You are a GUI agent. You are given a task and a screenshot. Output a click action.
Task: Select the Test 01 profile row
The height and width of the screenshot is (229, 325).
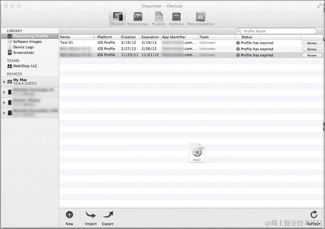coord(191,43)
